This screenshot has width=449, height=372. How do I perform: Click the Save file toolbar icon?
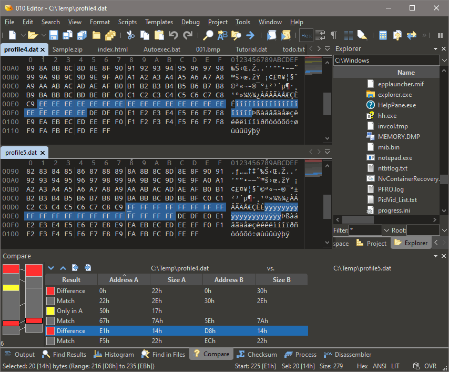(x=54, y=35)
